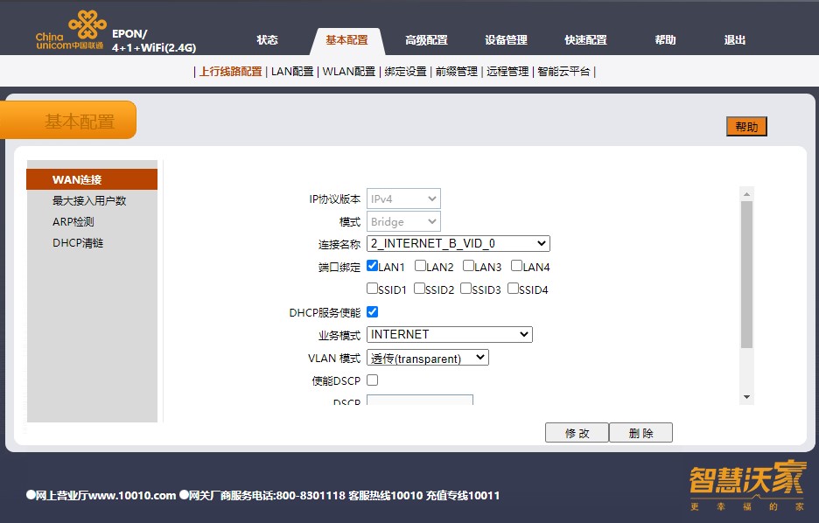Open the WLAN配置 submenu link
819x523 pixels.
pyautogui.click(x=348, y=72)
